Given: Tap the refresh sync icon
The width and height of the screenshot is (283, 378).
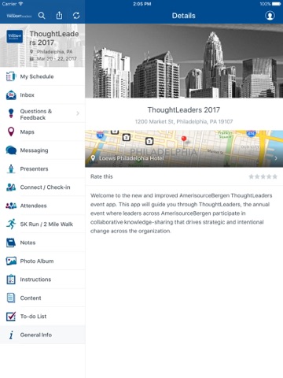Looking at the screenshot, I should [x=76, y=16].
